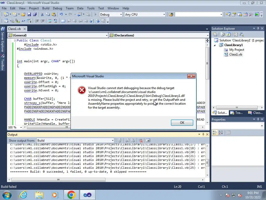The image size is (266, 200).
Task: Click Show All Files in Solution Explorer
Action: click(x=223, y=35)
